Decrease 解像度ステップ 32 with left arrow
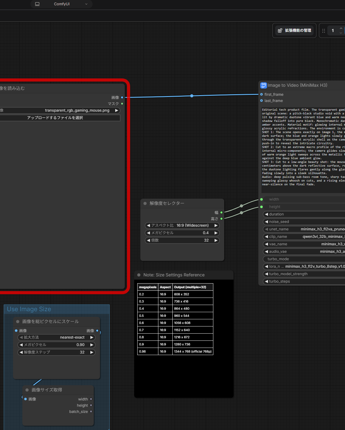345x430 pixels. pyautogui.click(x=21, y=352)
